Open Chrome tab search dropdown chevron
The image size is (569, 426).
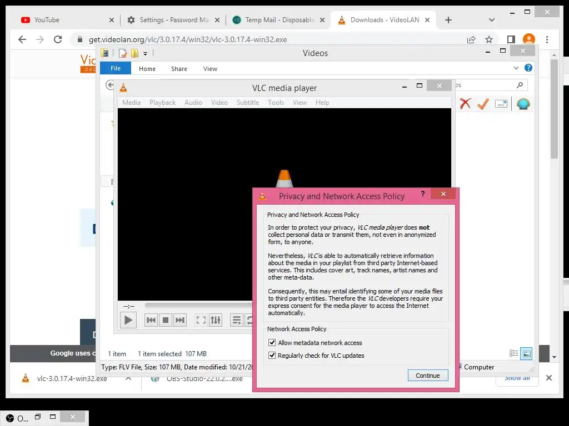click(492, 20)
